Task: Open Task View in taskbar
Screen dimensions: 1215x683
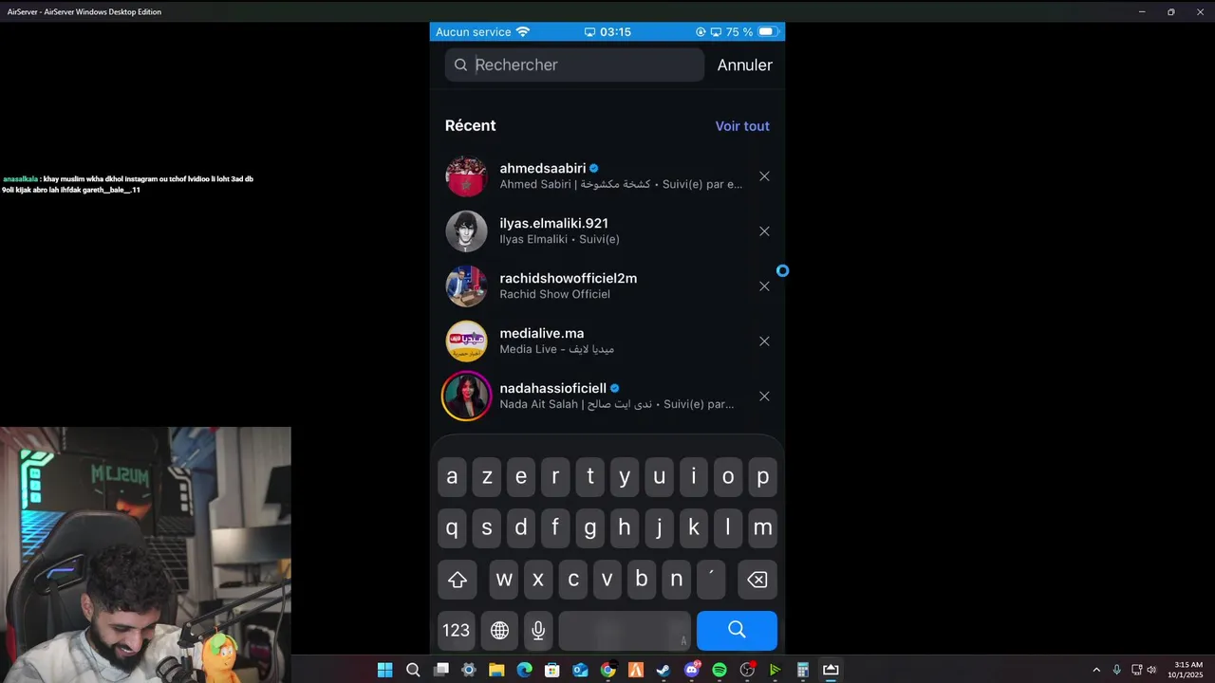Action: coord(440,670)
